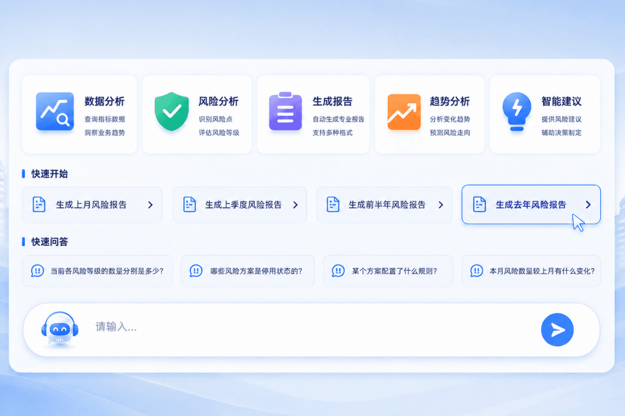Click the robot assistant avatar

coord(60,330)
